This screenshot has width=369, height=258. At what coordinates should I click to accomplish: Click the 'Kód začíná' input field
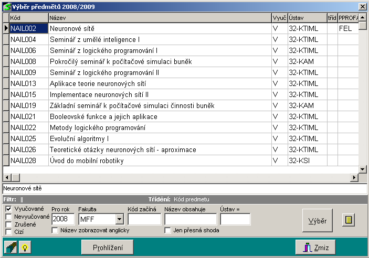(x=144, y=219)
